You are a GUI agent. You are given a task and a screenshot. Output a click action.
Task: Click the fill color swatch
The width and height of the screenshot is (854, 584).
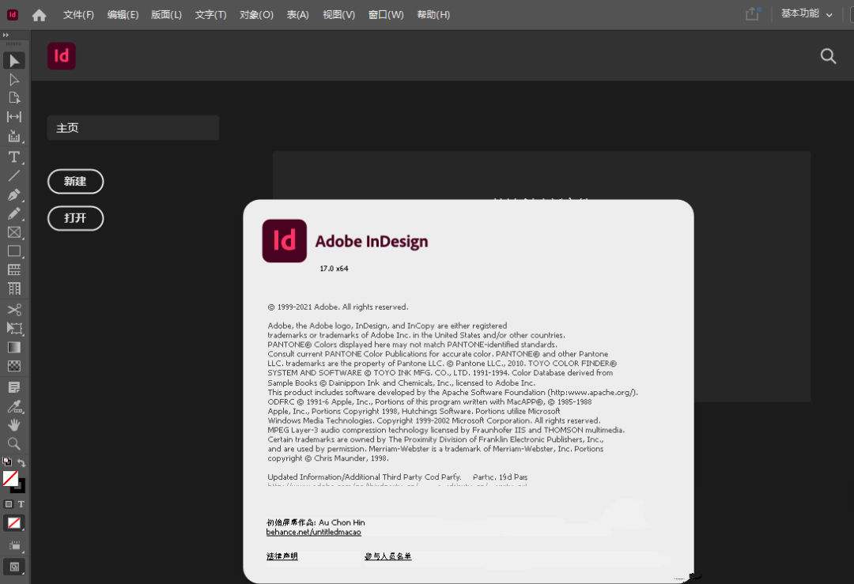[x=9, y=478]
